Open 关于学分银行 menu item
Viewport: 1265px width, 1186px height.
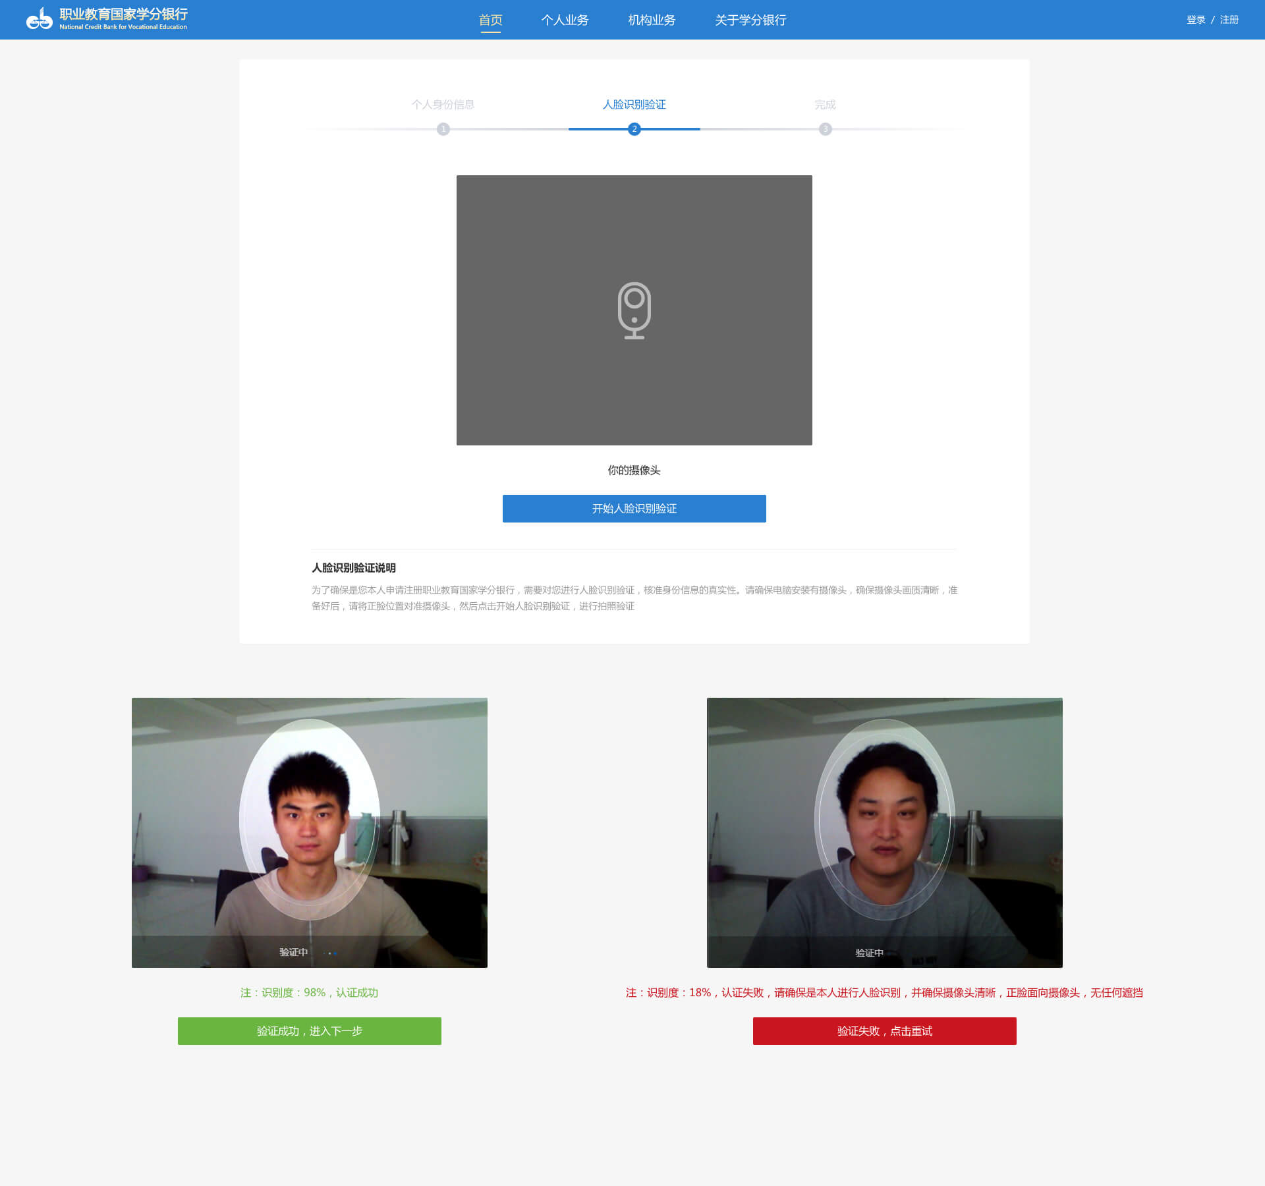point(750,20)
